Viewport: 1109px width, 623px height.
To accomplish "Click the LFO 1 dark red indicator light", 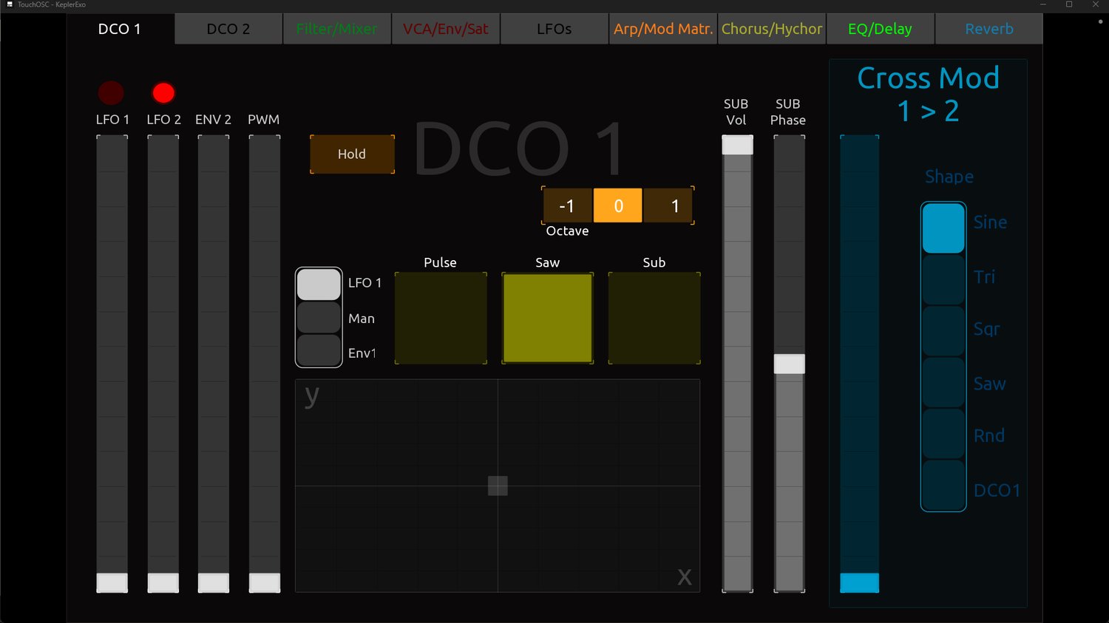I will tap(111, 93).
